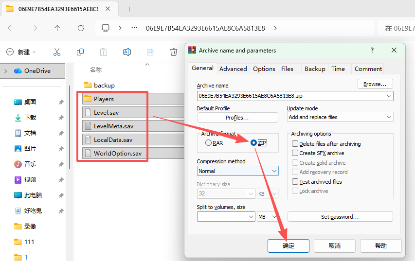Open the Update mode dropdown

340,117
